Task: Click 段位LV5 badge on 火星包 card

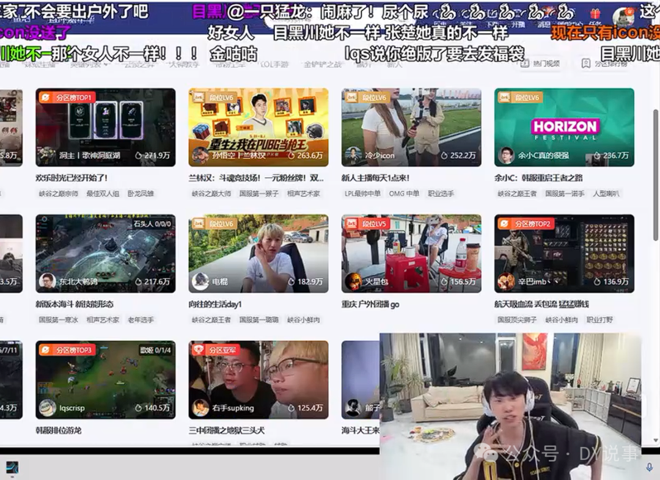Action: [x=367, y=224]
